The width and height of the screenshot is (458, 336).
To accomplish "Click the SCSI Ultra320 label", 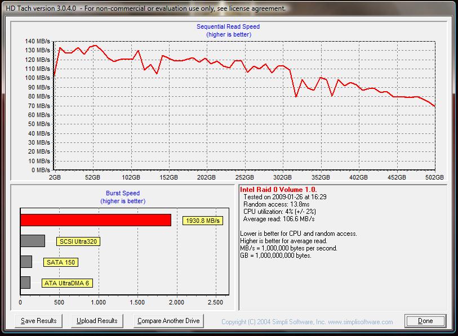I will 78,242.
